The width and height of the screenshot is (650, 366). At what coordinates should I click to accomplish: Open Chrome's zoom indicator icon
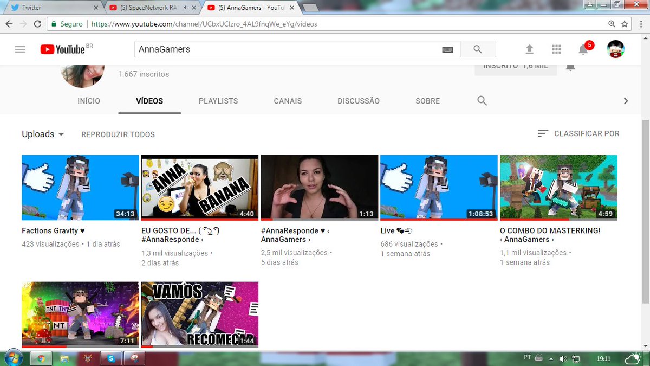tap(612, 24)
